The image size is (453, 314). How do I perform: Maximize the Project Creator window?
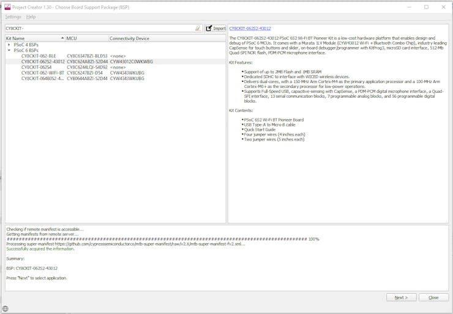click(426, 7)
